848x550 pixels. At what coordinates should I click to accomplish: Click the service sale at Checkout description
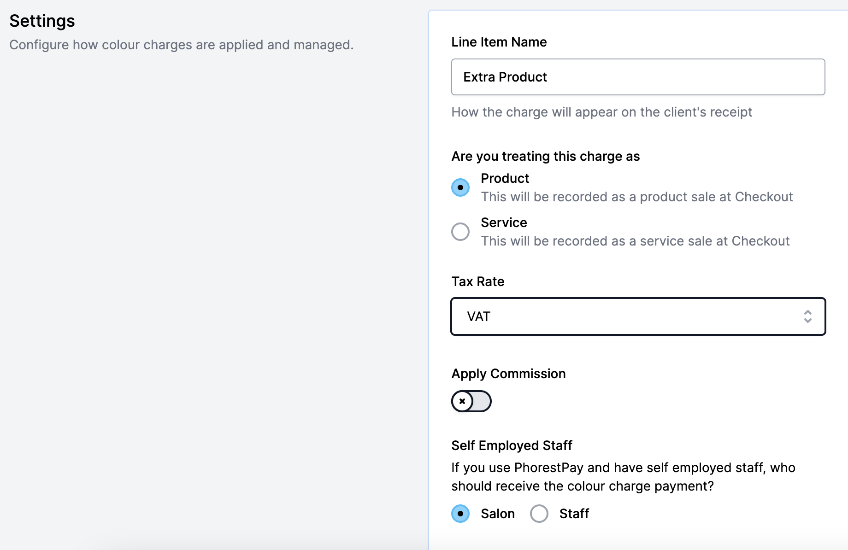[635, 241]
